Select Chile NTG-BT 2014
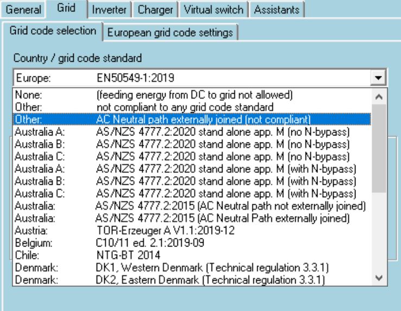Viewport: 401px width, 311px height. point(192,255)
